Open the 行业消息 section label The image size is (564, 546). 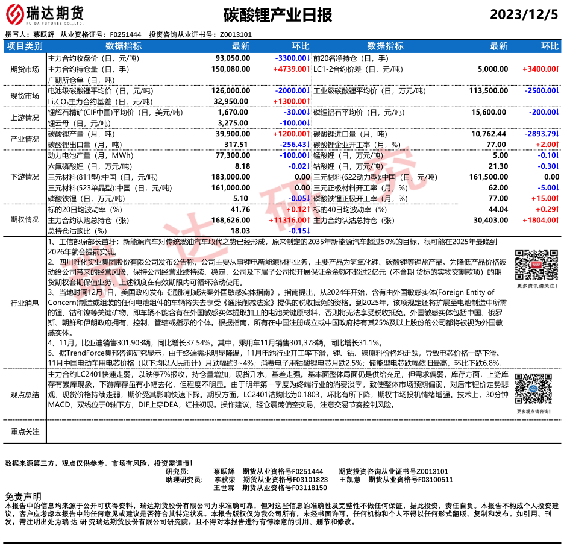25,303
